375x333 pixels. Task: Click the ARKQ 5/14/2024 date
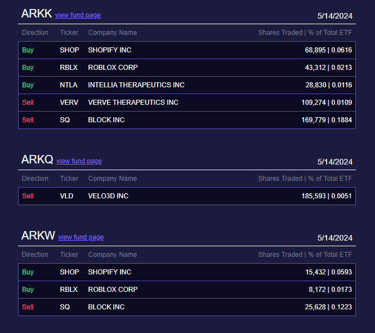click(x=335, y=162)
